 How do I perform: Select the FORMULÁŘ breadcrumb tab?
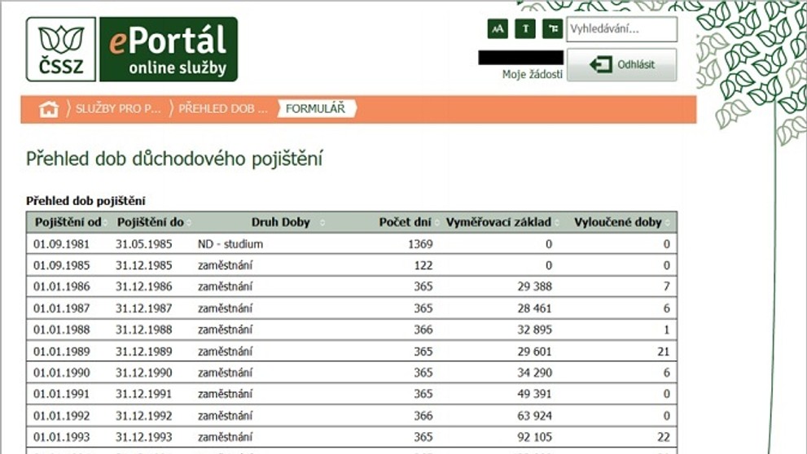pyautogui.click(x=315, y=108)
